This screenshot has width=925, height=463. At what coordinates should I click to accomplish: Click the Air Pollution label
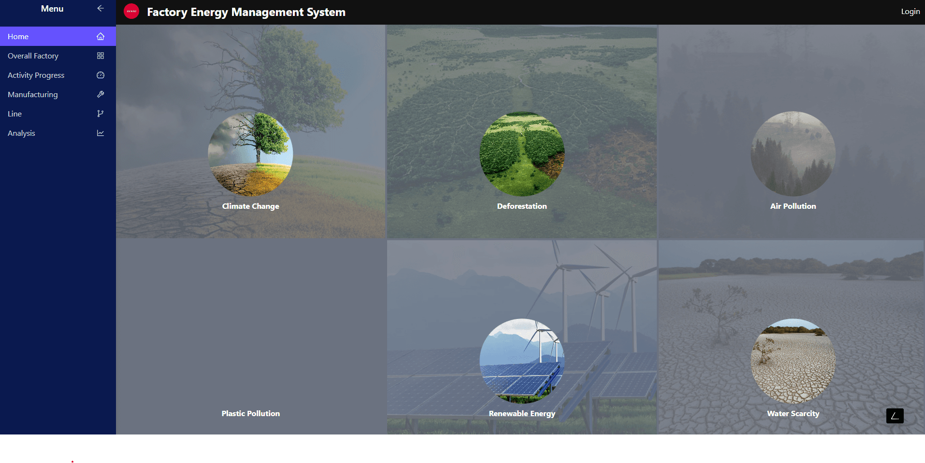[x=793, y=206]
